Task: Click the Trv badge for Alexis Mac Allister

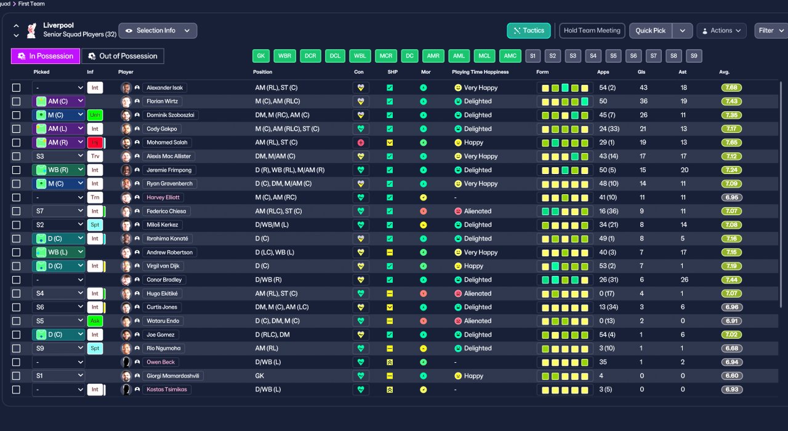Action: pos(95,157)
